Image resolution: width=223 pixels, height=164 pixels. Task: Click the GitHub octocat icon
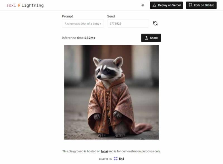pyautogui.click(x=190, y=5)
